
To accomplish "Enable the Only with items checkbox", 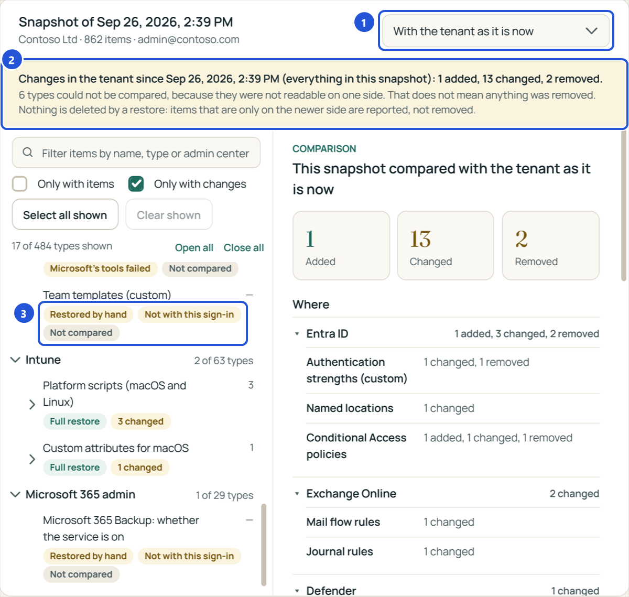I will (x=20, y=184).
